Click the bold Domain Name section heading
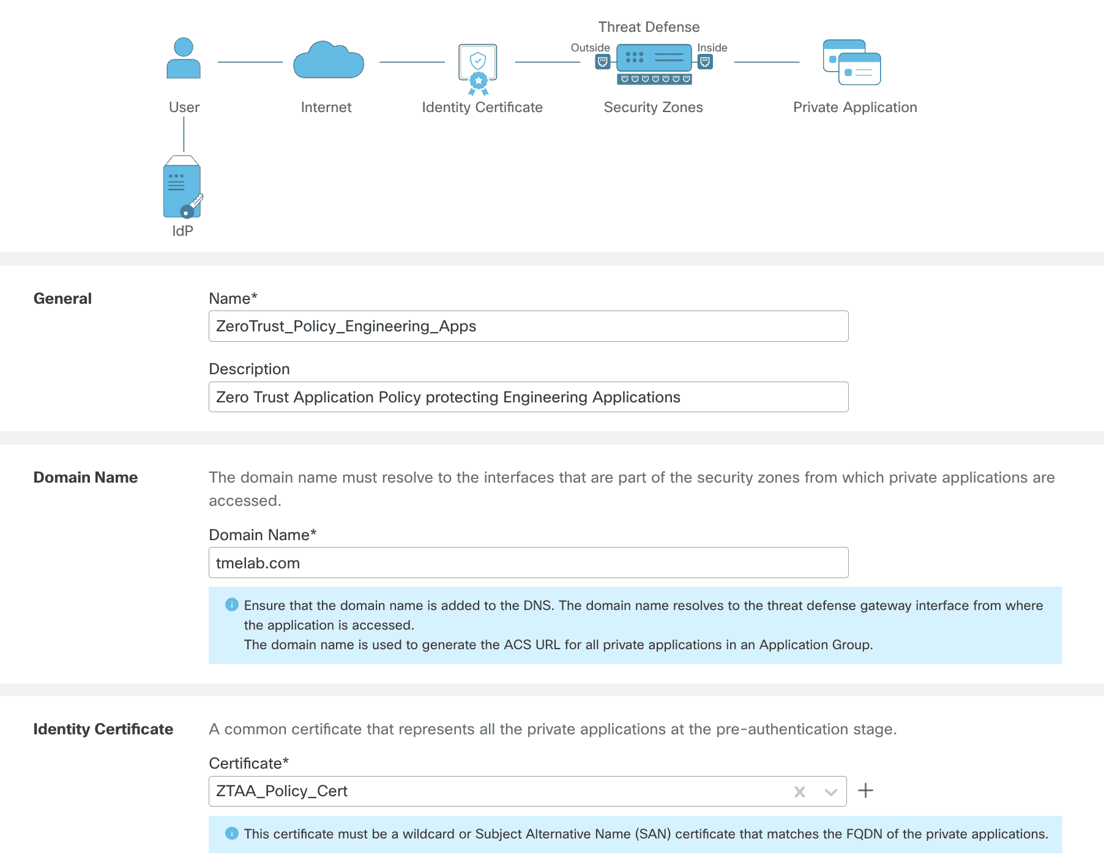 tap(86, 478)
